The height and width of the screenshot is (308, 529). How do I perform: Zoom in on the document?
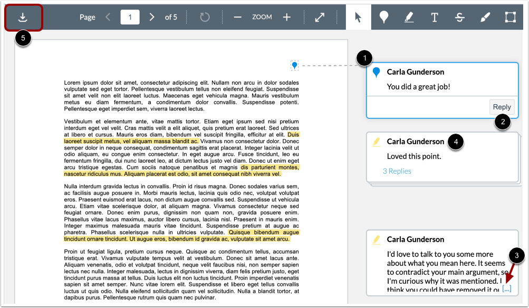pyautogui.click(x=286, y=16)
